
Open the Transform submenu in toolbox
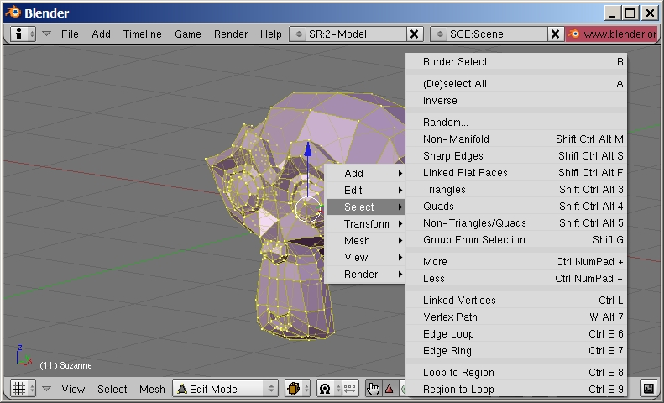point(366,224)
